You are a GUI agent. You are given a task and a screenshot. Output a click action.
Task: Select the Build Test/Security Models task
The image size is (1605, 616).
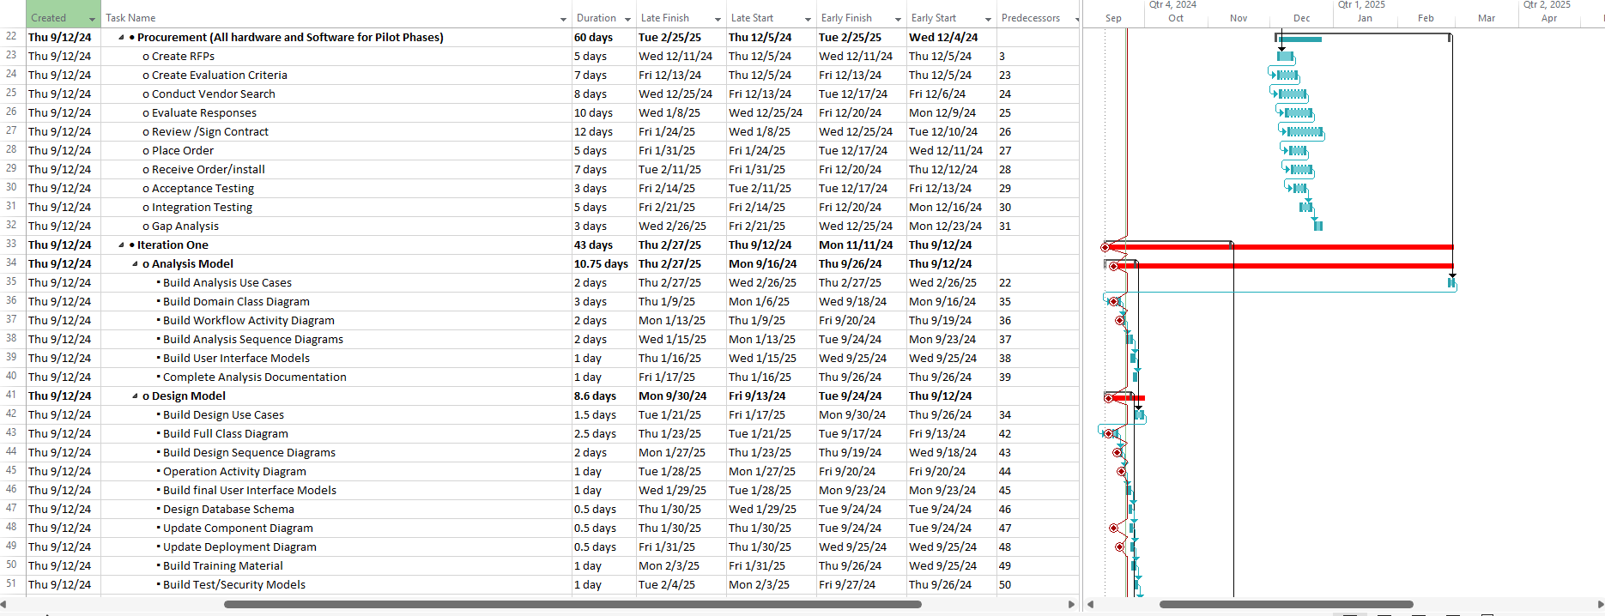[234, 585]
